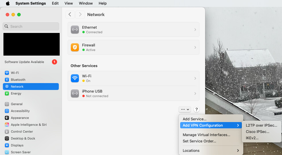
Task: Click the Network page title
Action: coord(96,15)
